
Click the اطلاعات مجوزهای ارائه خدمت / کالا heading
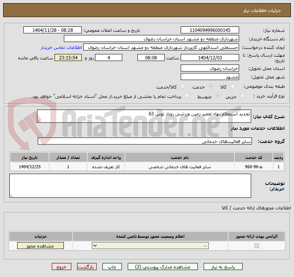tap(256, 208)
